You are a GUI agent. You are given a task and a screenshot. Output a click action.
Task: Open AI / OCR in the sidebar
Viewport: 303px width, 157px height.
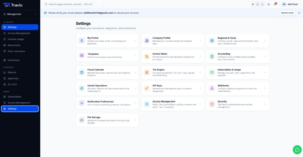[x=20, y=84]
